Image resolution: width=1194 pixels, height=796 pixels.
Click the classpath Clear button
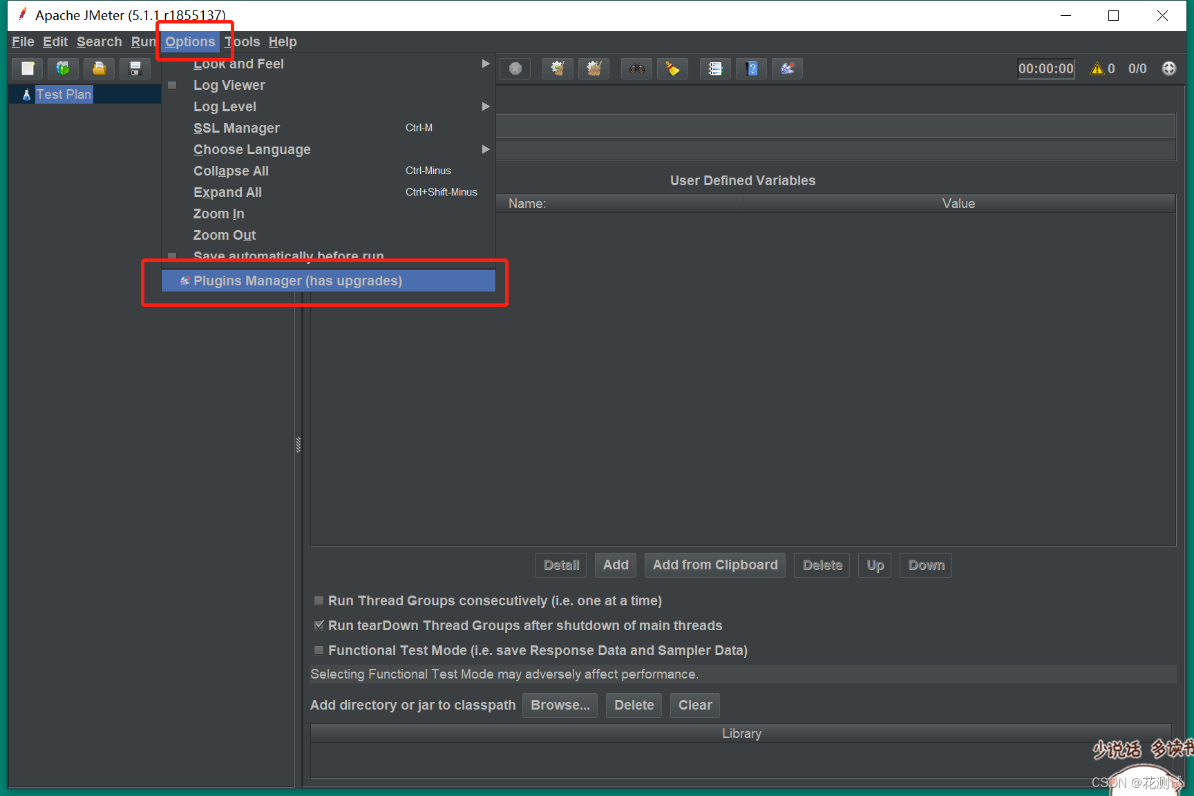pos(695,705)
